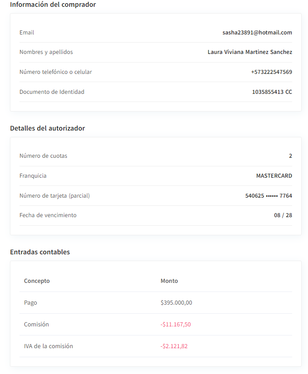Click the Fecha de vencimiento label
Viewport: 308px width, 374px height.
click(x=48, y=215)
